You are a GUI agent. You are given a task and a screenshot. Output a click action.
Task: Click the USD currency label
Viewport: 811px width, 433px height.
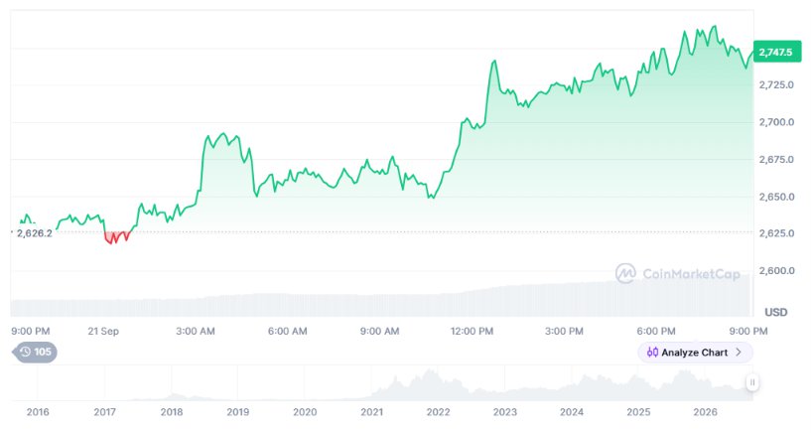776,313
